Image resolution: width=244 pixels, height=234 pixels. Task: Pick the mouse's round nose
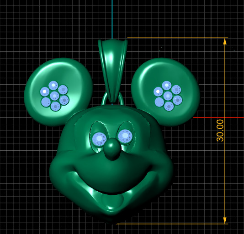tap(112, 149)
